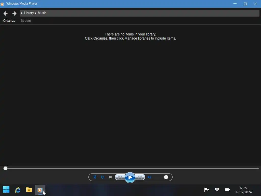Expand the arrow between Library and Music
Screen dimensions: 261x196
(x=36, y=13)
